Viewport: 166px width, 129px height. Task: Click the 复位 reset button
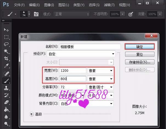[140, 54]
